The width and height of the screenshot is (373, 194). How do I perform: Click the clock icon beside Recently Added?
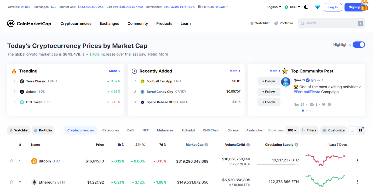pos(134,71)
